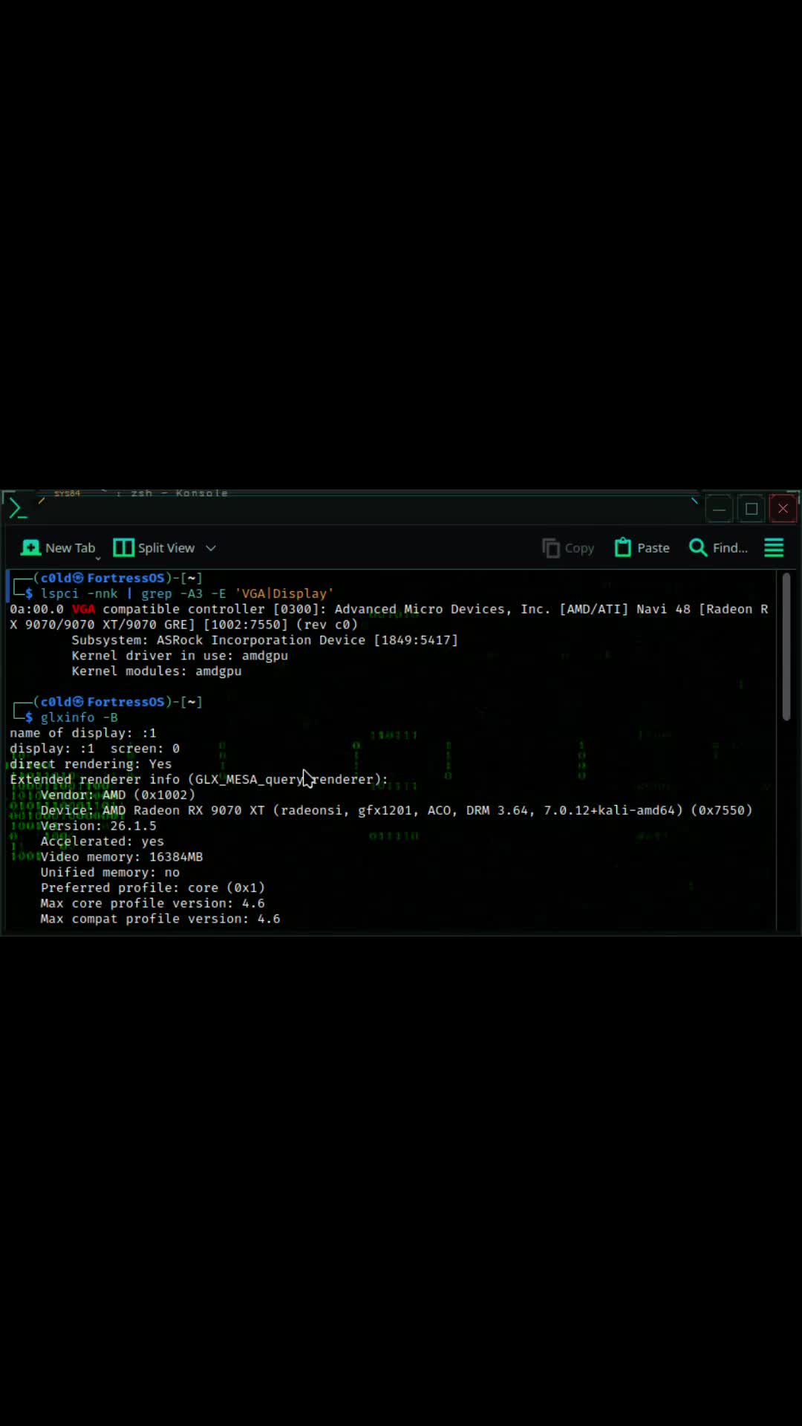Select the Paste text label
Viewport: 802px width, 1426px height.
pos(653,548)
